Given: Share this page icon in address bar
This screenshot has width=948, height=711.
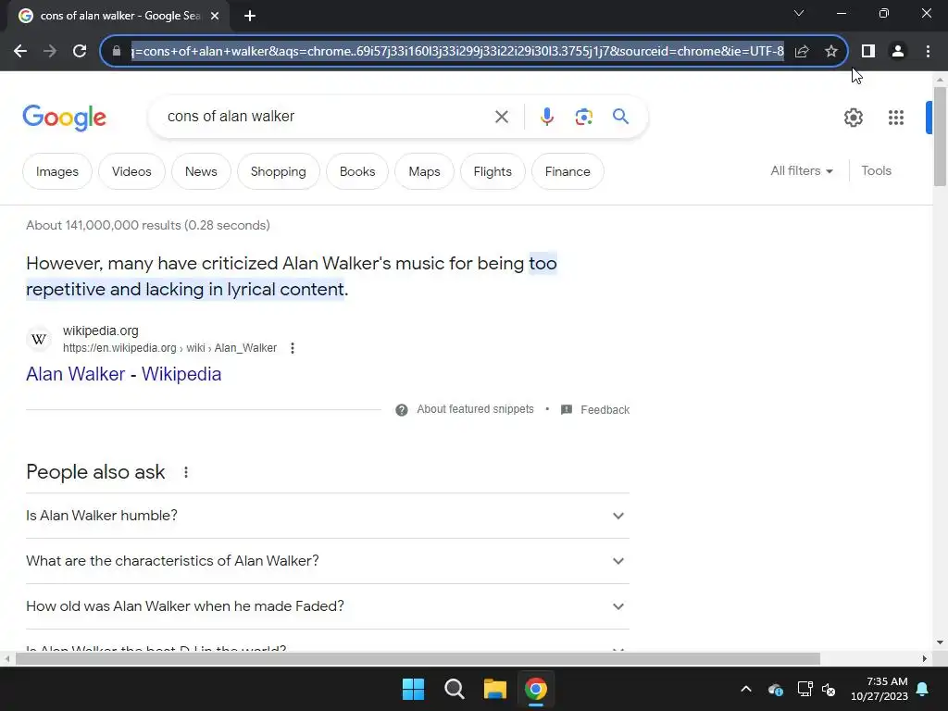Looking at the screenshot, I should click(802, 52).
